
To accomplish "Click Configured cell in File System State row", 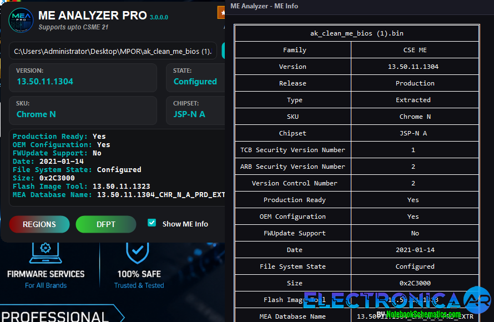I will [415, 266].
